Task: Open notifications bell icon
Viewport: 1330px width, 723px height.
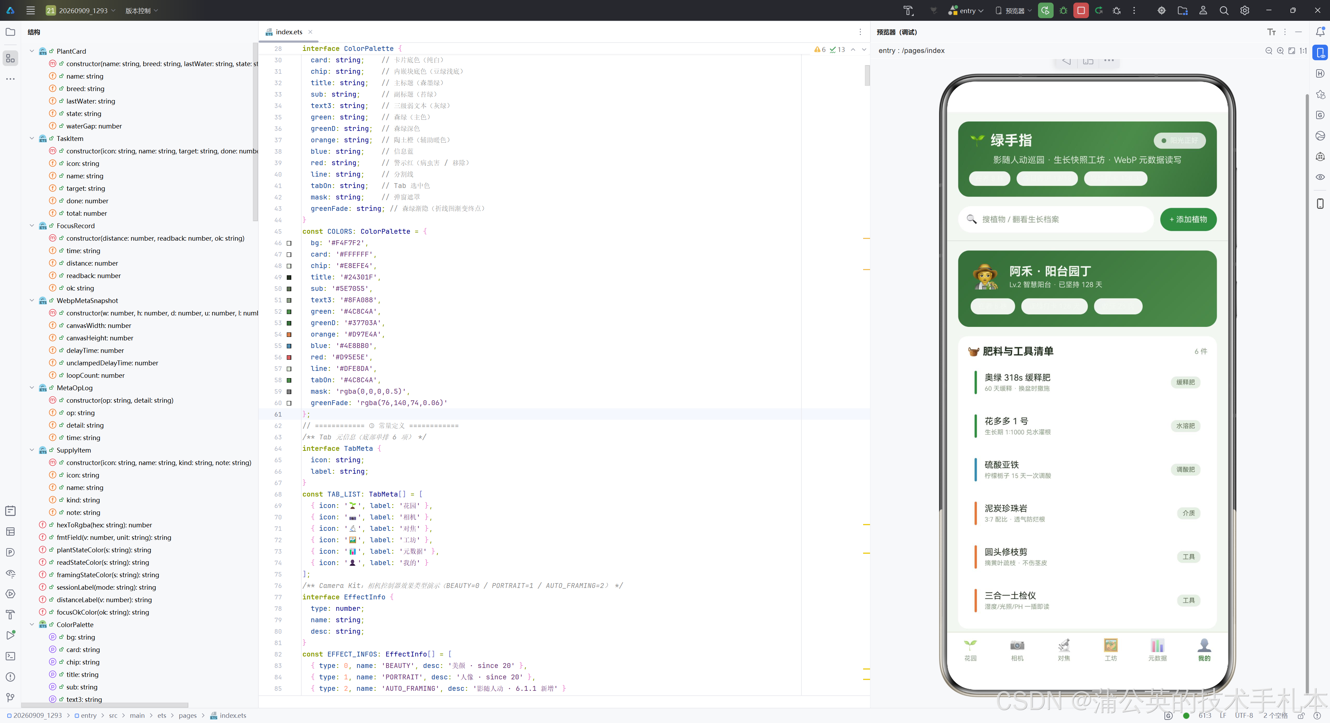Action: click(1320, 32)
